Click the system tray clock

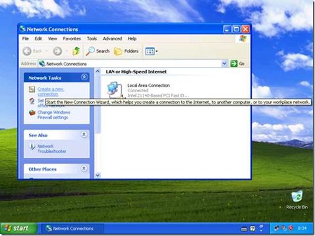pyautogui.click(x=302, y=228)
